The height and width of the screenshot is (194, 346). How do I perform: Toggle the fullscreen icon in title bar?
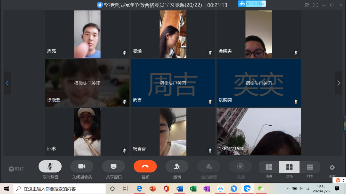[x=315, y=5]
